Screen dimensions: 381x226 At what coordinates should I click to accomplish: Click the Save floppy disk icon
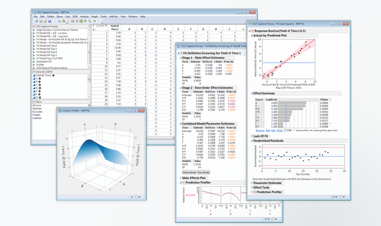[50, 21]
